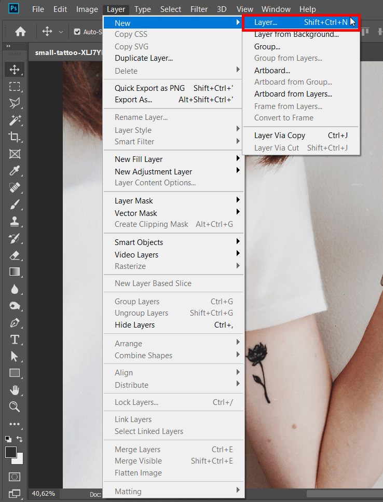383x502 pixels.
Task: Open the Image menu
Action: 87,9
